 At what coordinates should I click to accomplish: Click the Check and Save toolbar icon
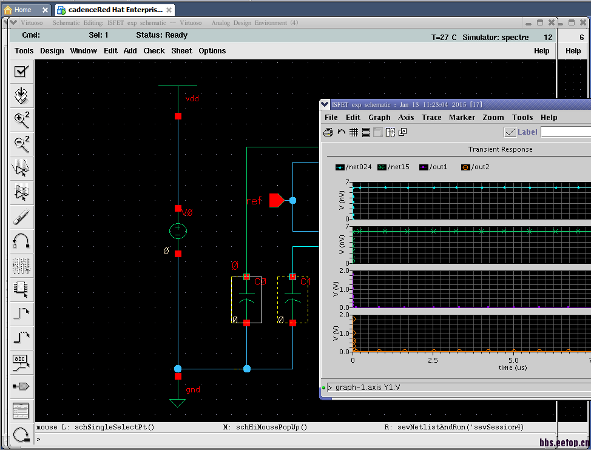[22, 72]
